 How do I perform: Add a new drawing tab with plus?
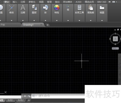(48, 25)
